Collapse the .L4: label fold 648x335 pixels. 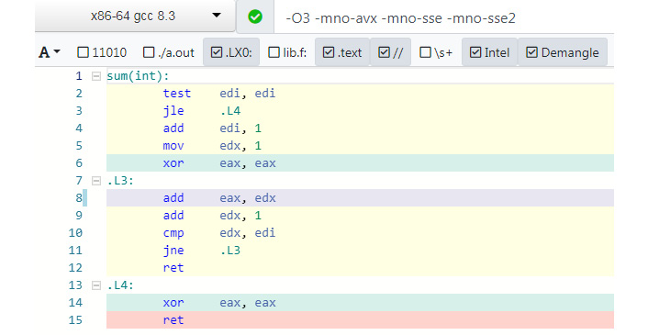pos(95,285)
